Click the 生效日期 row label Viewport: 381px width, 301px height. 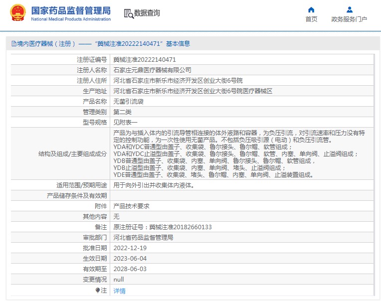95,258
